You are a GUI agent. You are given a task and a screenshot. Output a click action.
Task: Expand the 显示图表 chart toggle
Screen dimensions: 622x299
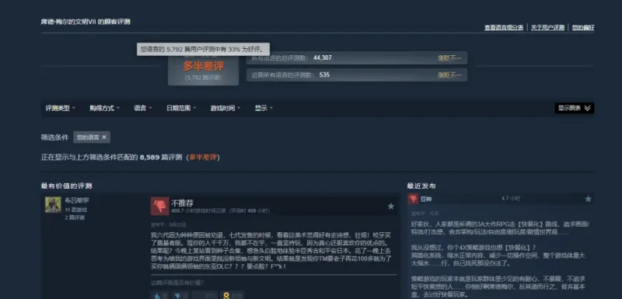pyautogui.click(x=574, y=108)
